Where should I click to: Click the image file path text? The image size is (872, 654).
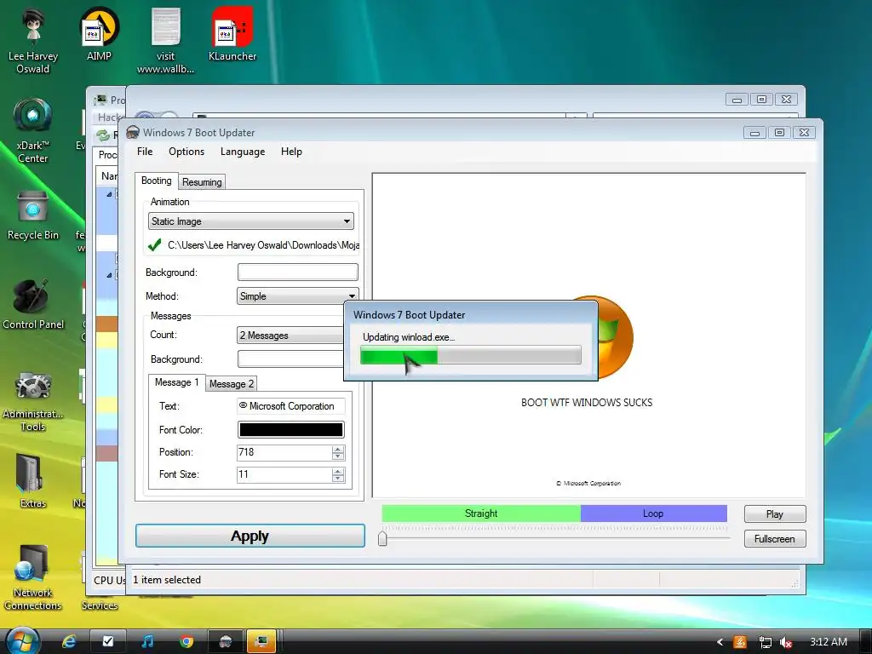(264, 245)
